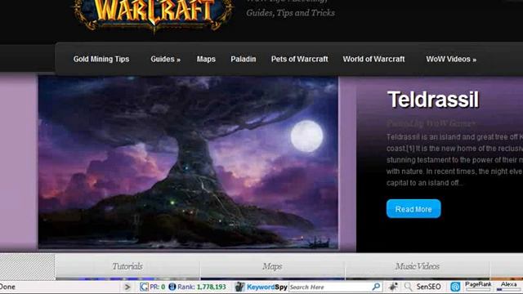Screen dimensions: 523x294
Task: Click the KeywordSpy logo icon
Action: [x=239, y=287]
